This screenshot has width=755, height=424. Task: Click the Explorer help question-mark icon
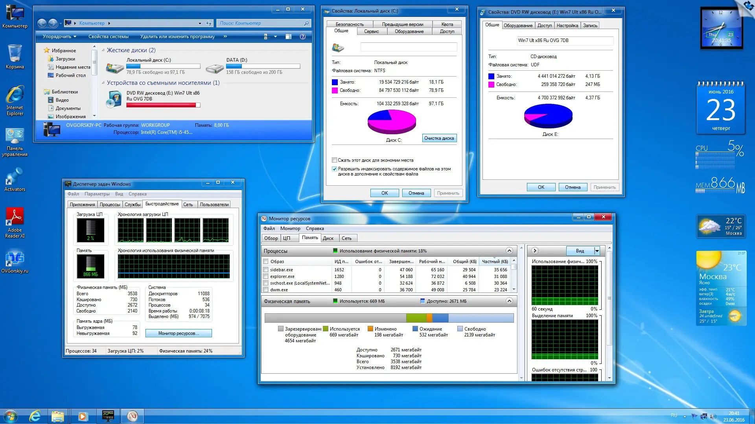[x=303, y=37]
